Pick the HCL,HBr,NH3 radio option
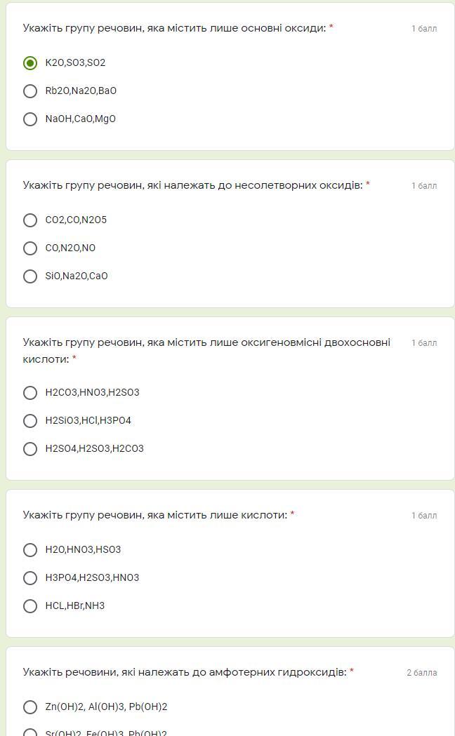The height and width of the screenshot is (736, 455). (30, 606)
